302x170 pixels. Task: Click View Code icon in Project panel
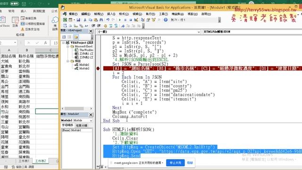(x=64, y=37)
